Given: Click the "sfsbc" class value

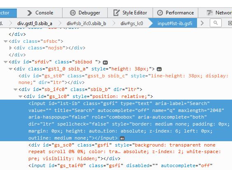Looking at the screenshot, I should point(50,41).
